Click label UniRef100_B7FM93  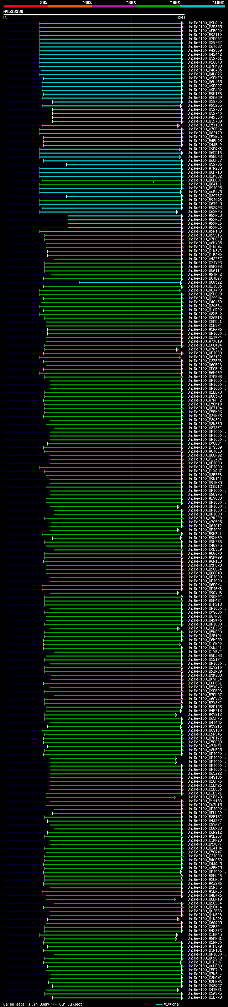[204, 66]
